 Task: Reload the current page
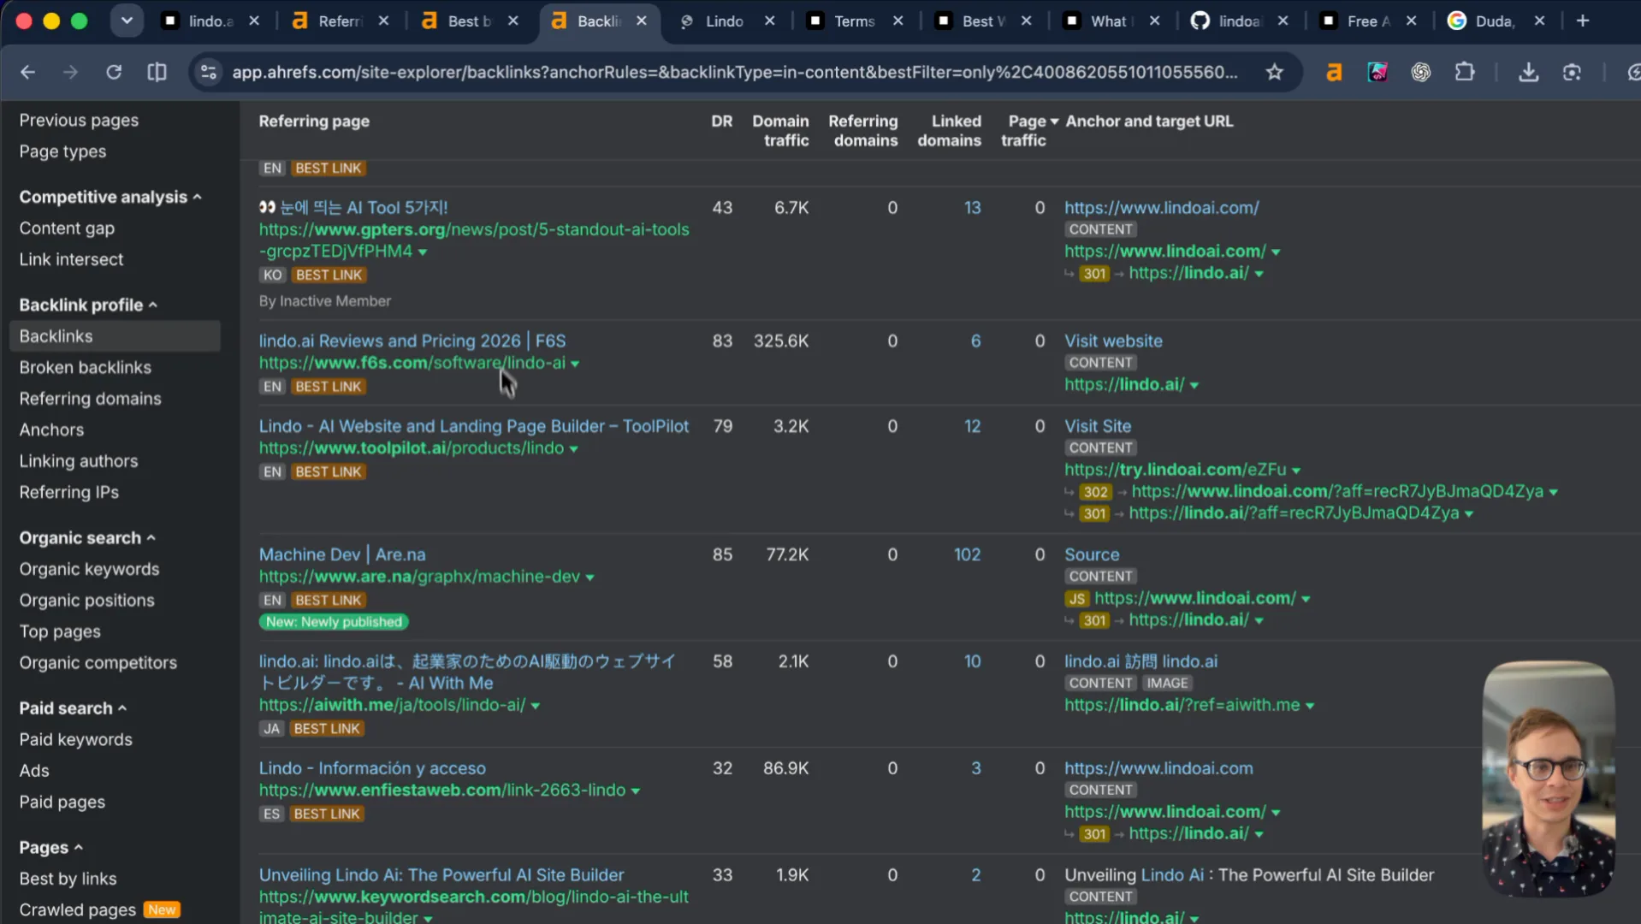pyautogui.click(x=114, y=73)
